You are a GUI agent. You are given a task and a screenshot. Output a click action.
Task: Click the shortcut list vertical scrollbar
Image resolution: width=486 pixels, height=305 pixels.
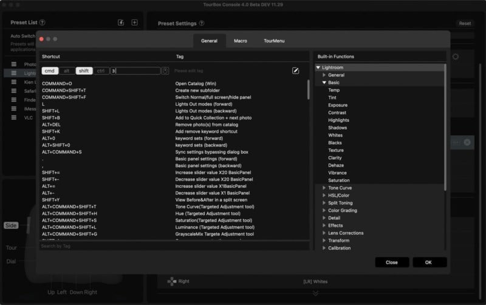(x=308, y=90)
